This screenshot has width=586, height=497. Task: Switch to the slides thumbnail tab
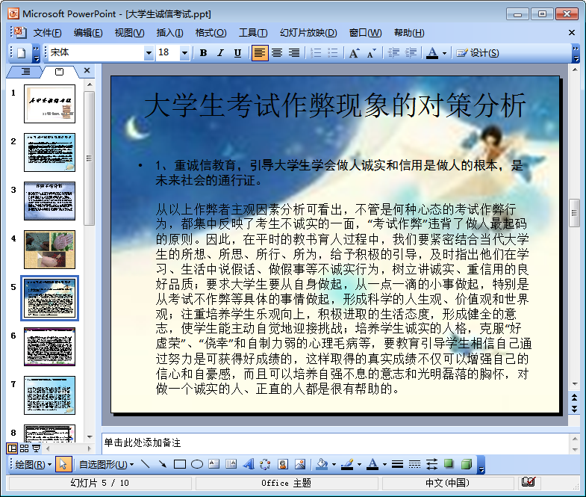(59, 71)
